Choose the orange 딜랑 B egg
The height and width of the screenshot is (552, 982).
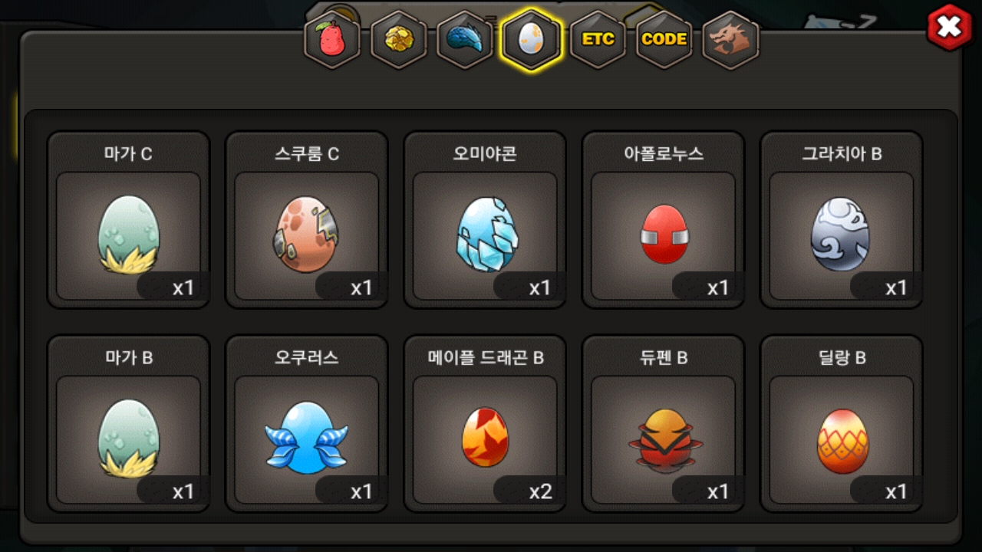coord(842,424)
